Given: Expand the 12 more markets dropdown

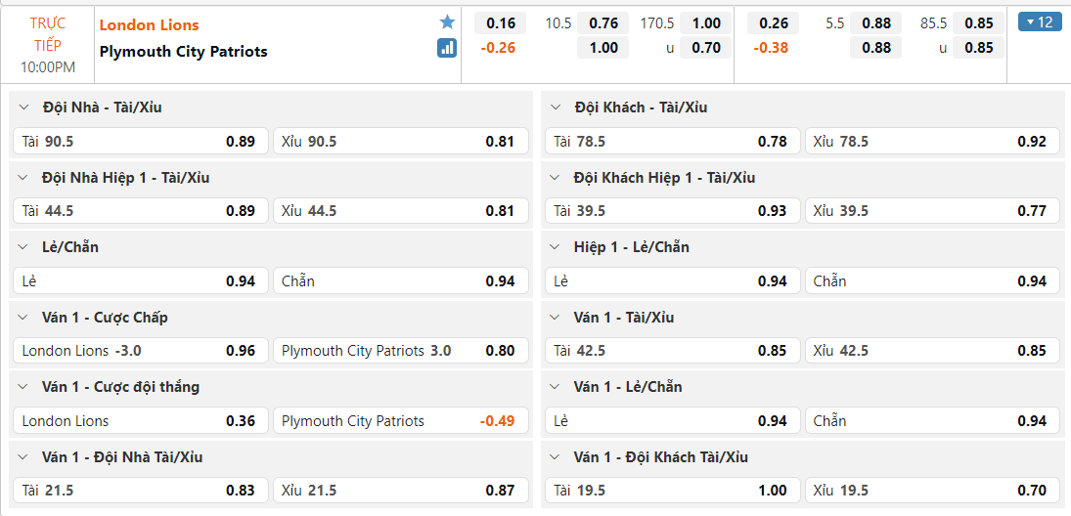Looking at the screenshot, I should click(1040, 21).
